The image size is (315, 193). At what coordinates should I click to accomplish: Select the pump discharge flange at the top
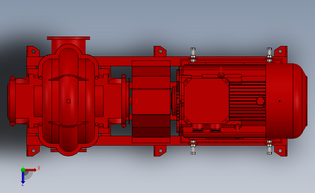(x=68, y=38)
